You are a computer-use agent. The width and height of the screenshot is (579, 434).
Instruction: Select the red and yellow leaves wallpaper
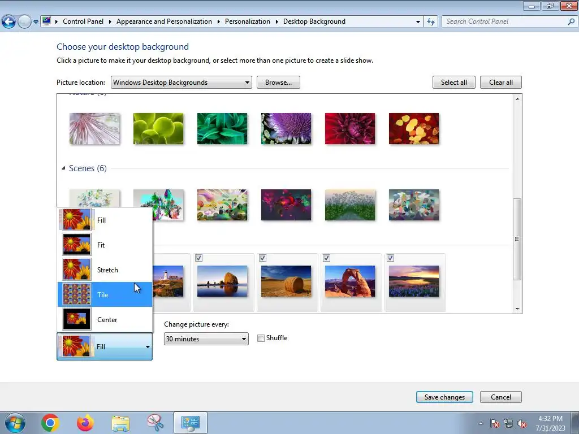414,128
